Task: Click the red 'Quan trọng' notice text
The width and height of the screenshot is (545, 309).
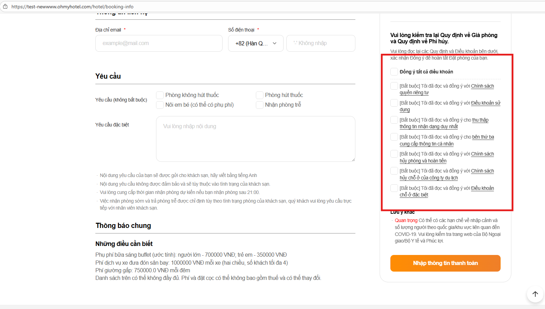Action: click(x=406, y=220)
